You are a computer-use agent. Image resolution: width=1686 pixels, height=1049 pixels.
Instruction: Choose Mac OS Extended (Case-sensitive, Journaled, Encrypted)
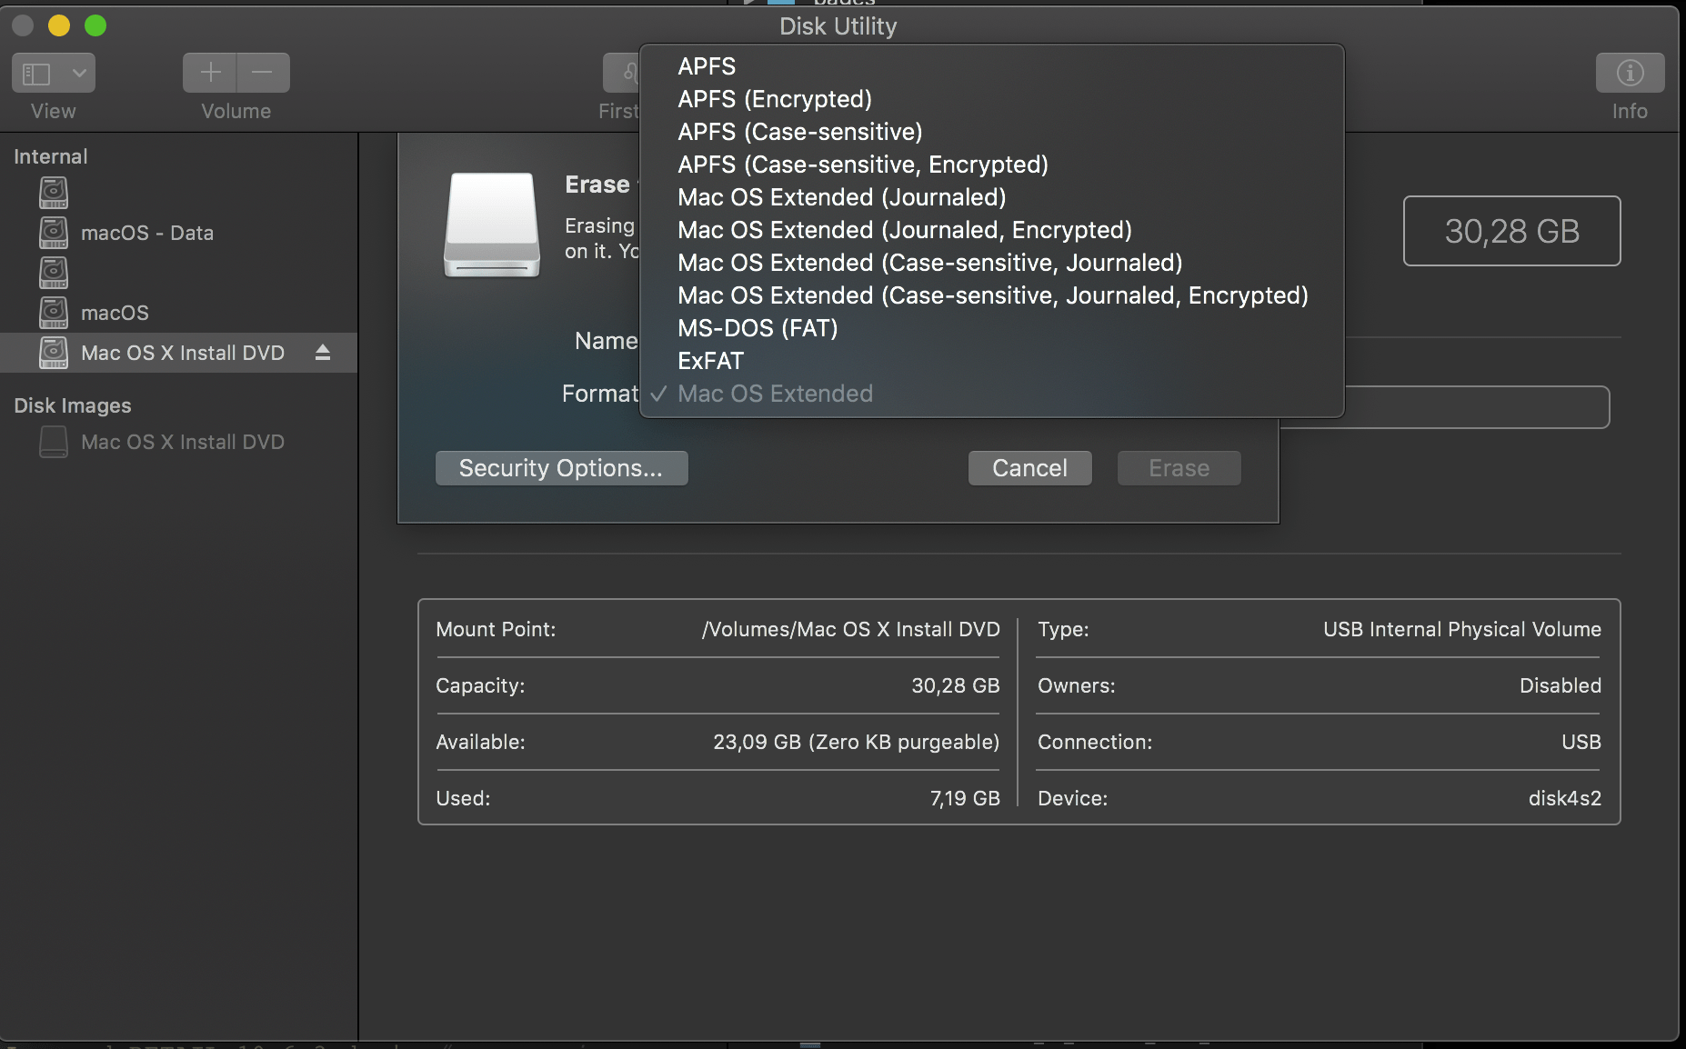991,295
